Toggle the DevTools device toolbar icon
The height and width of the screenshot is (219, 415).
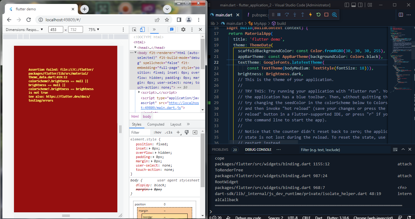142,29
